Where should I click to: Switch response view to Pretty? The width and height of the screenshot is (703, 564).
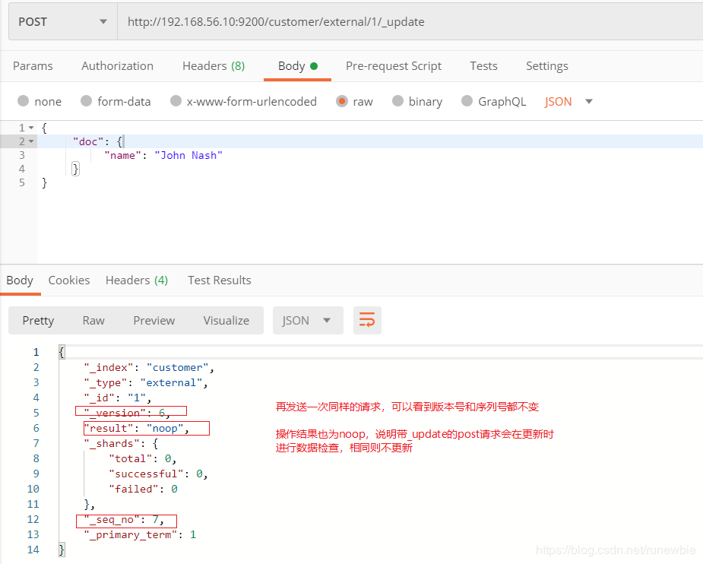pyautogui.click(x=38, y=321)
